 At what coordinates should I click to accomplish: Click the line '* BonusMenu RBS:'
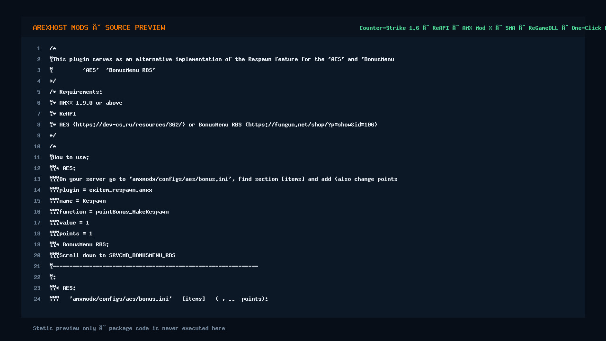[79, 244]
